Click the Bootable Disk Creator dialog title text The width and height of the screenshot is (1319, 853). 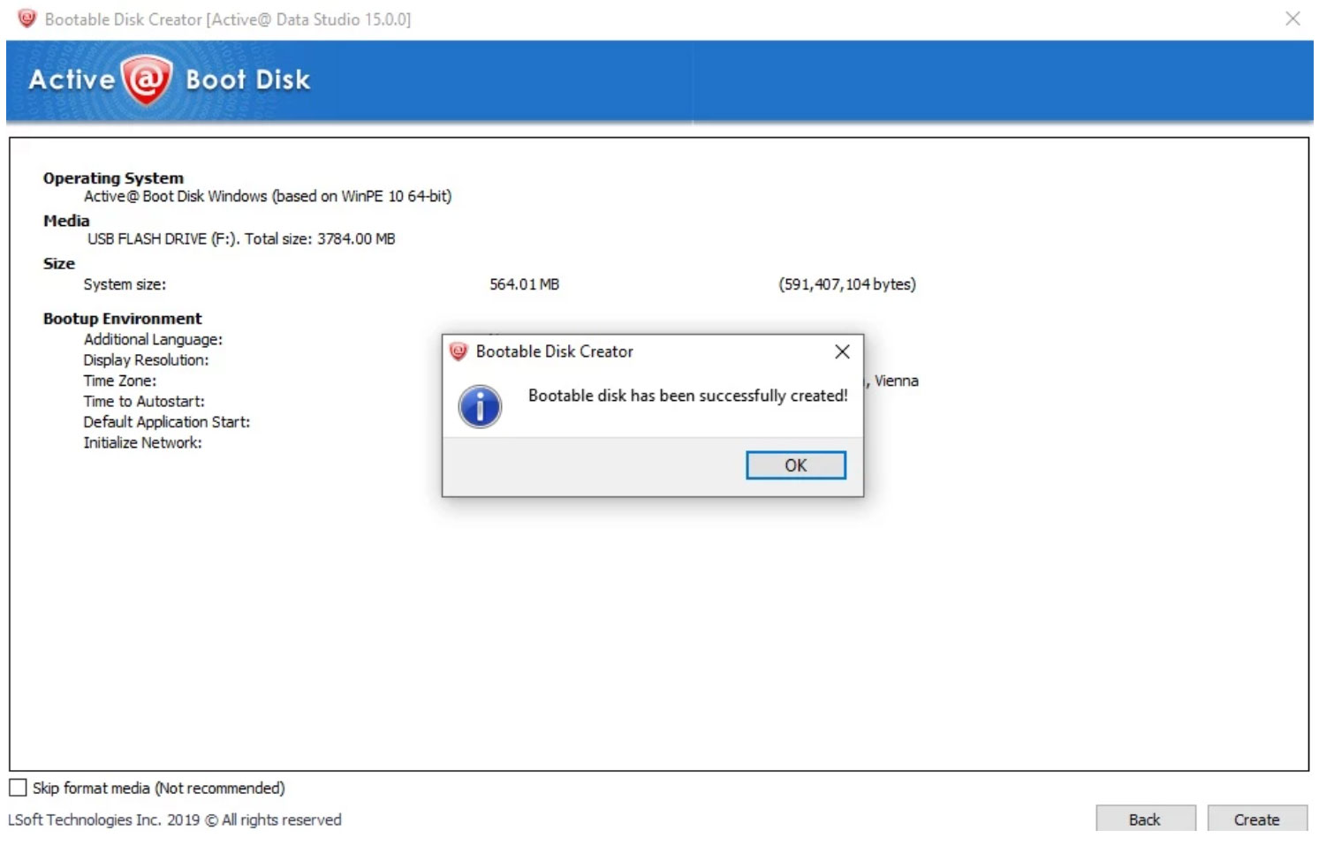tap(554, 351)
